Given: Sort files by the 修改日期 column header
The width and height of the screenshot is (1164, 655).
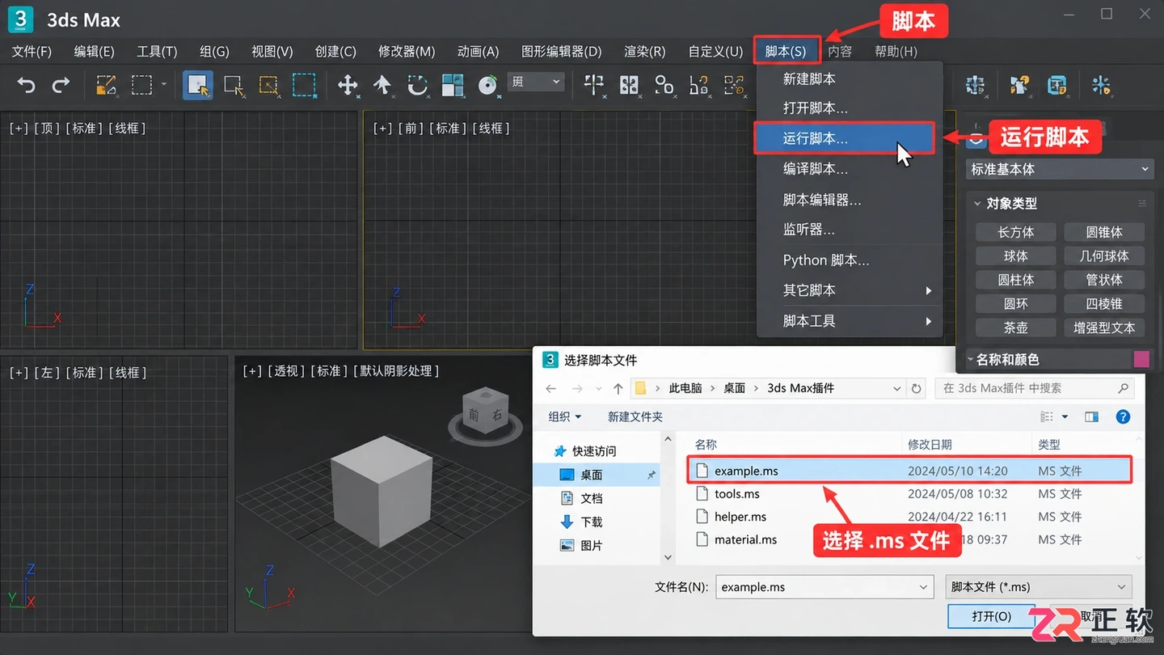Looking at the screenshot, I should point(930,445).
